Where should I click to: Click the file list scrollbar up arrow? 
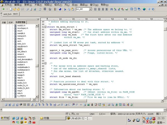37,26
